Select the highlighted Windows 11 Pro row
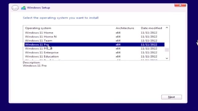 tap(94, 44)
